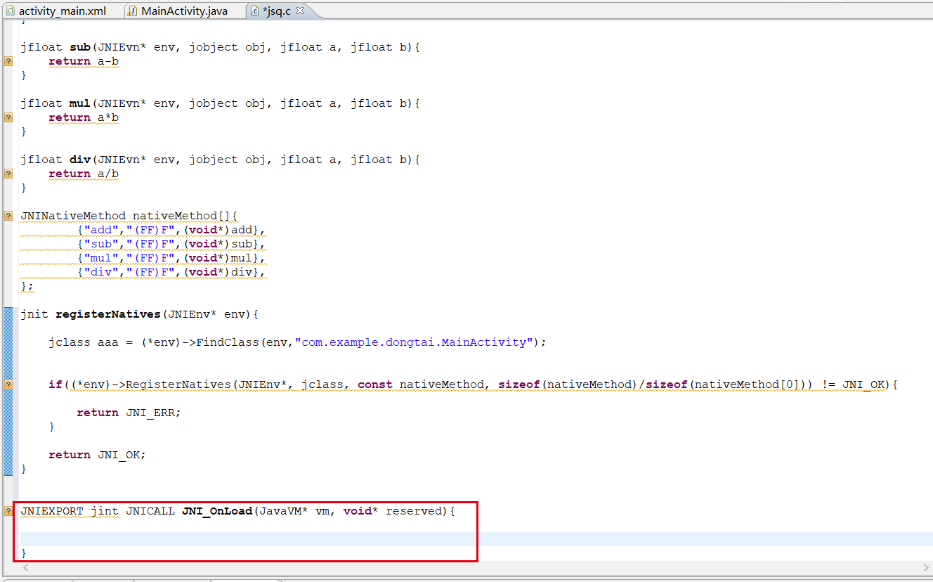This screenshot has width=933, height=582.
Task: Open warning marker beside JNINativeMethod nativeMethod[] line
Action: (8, 216)
